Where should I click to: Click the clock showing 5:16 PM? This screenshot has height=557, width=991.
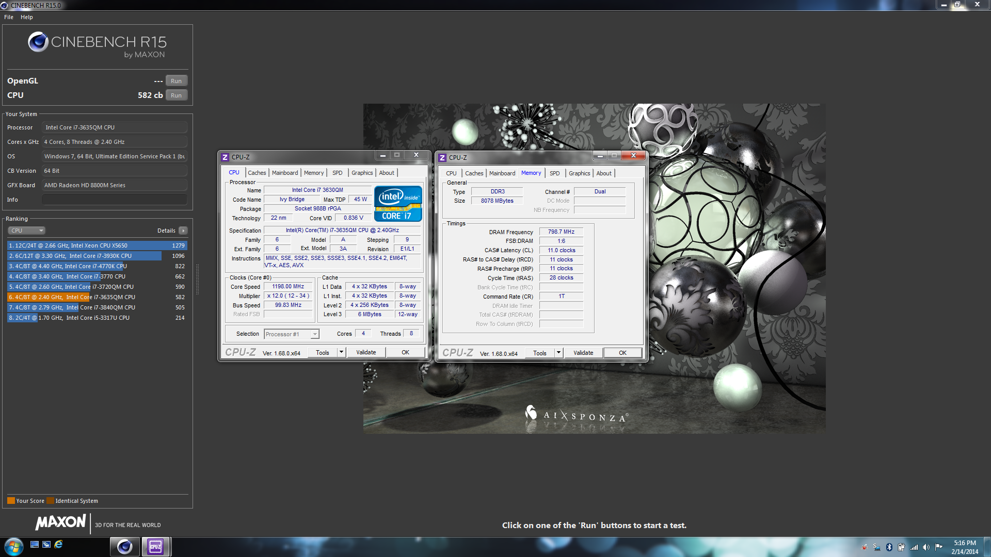point(965,543)
